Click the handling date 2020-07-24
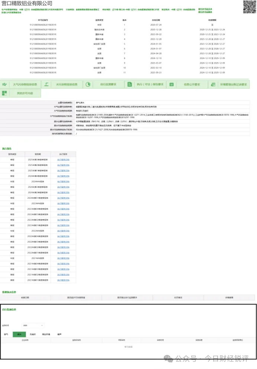The image size is (257, 369). [156, 25]
